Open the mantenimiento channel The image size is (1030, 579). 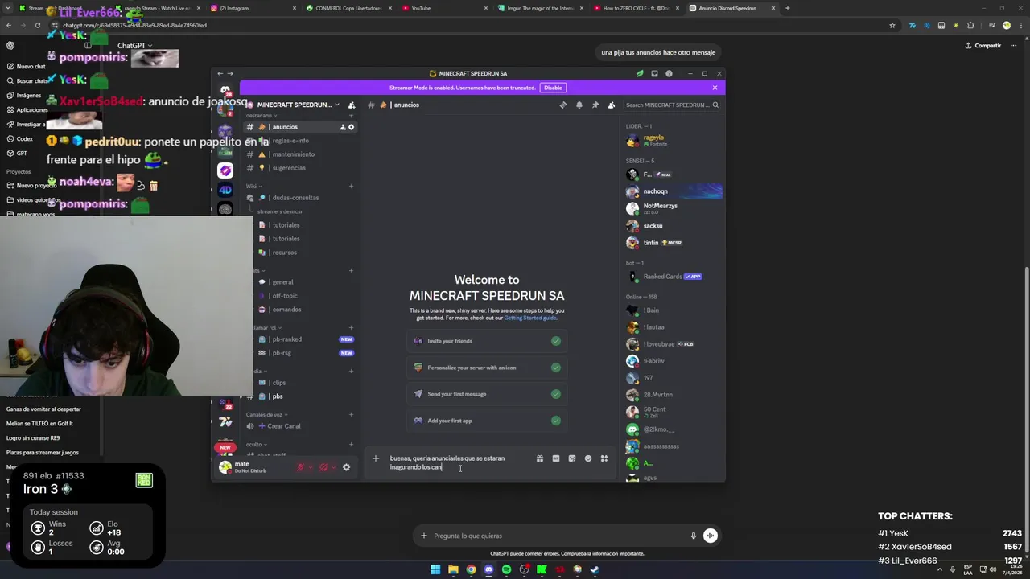tap(300, 154)
